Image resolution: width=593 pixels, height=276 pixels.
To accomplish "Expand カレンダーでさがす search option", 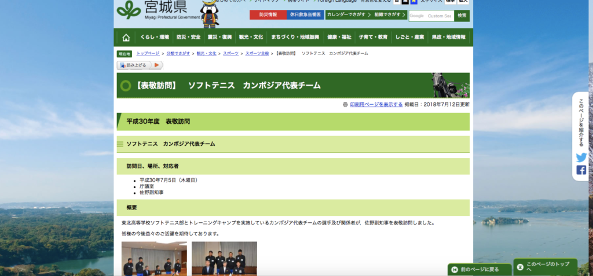I will (x=349, y=14).
